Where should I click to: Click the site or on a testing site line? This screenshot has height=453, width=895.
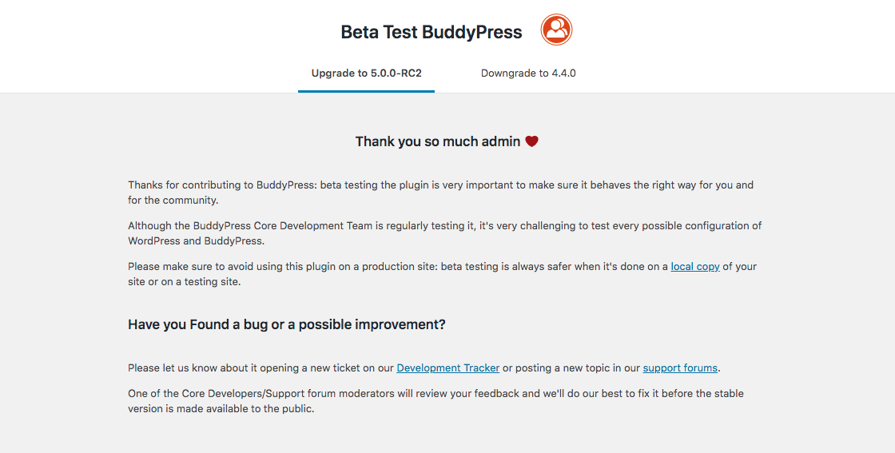coord(185,282)
